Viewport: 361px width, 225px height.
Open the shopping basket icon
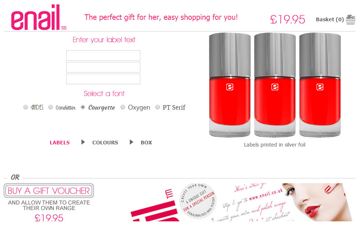[x=350, y=19]
